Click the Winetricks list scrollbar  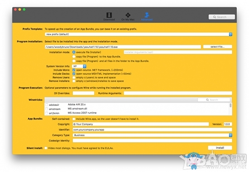pos(230,105)
